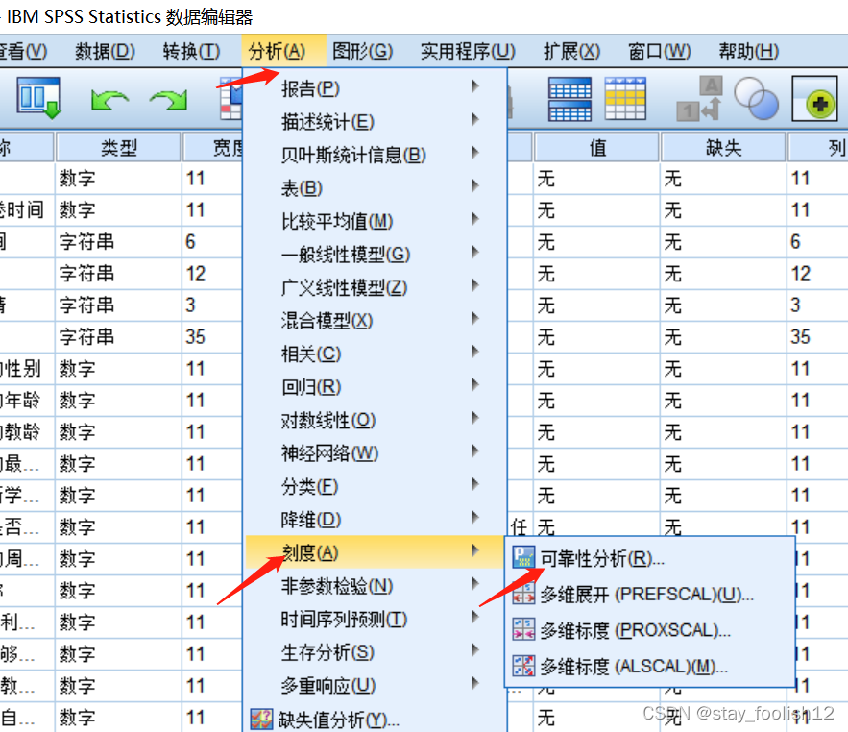
Task: Choose 多维展开 (PREFSCAL)(U)...
Action: click(x=650, y=594)
